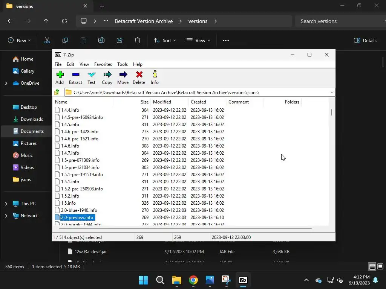Click the red Delete icon in 7-Zip
The image size is (386, 289).
pyautogui.click(x=139, y=78)
